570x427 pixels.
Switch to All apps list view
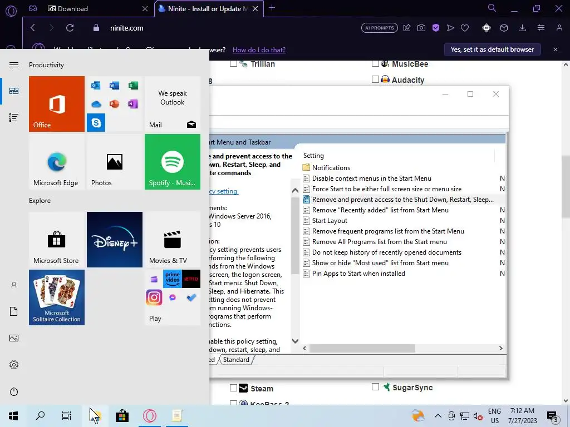point(14,118)
